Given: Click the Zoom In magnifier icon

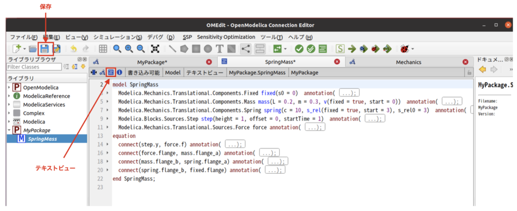Looking at the screenshot, I should 129,49.
